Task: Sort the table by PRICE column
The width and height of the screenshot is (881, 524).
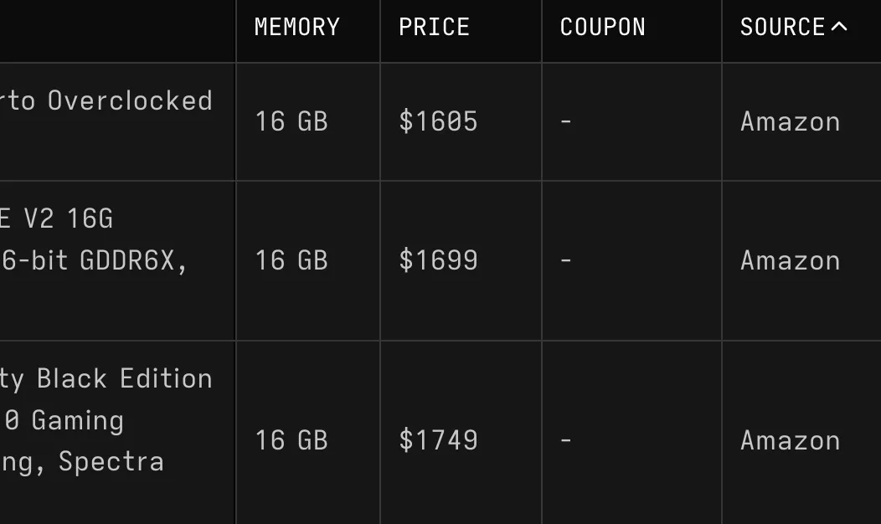Action: [434, 27]
